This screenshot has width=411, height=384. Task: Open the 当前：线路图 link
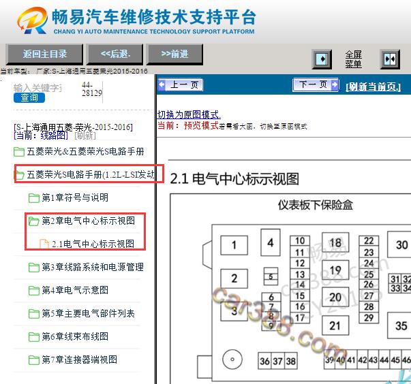coord(41,135)
